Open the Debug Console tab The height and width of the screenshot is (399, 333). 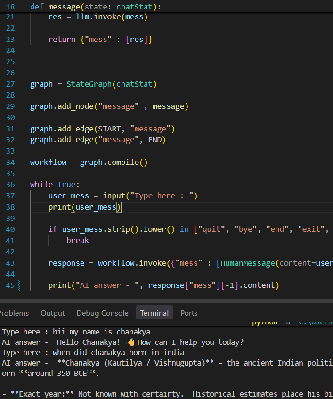point(103,313)
